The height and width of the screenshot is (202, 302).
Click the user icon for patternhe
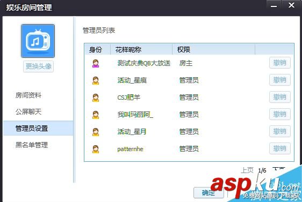(x=96, y=149)
